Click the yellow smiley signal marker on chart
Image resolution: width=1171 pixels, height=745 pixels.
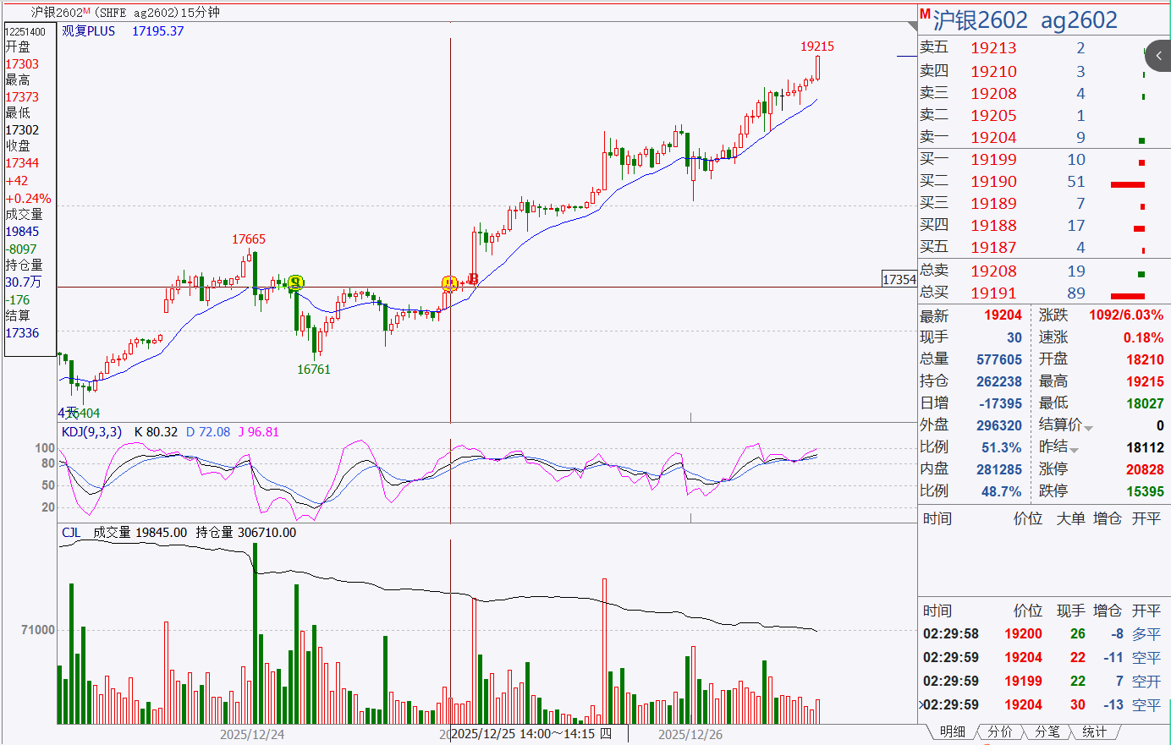tap(450, 283)
